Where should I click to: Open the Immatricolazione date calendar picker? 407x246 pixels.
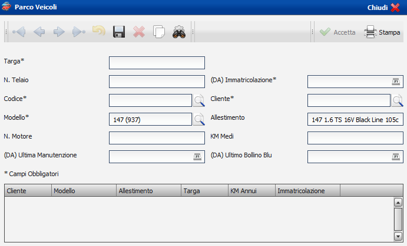click(396, 82)
